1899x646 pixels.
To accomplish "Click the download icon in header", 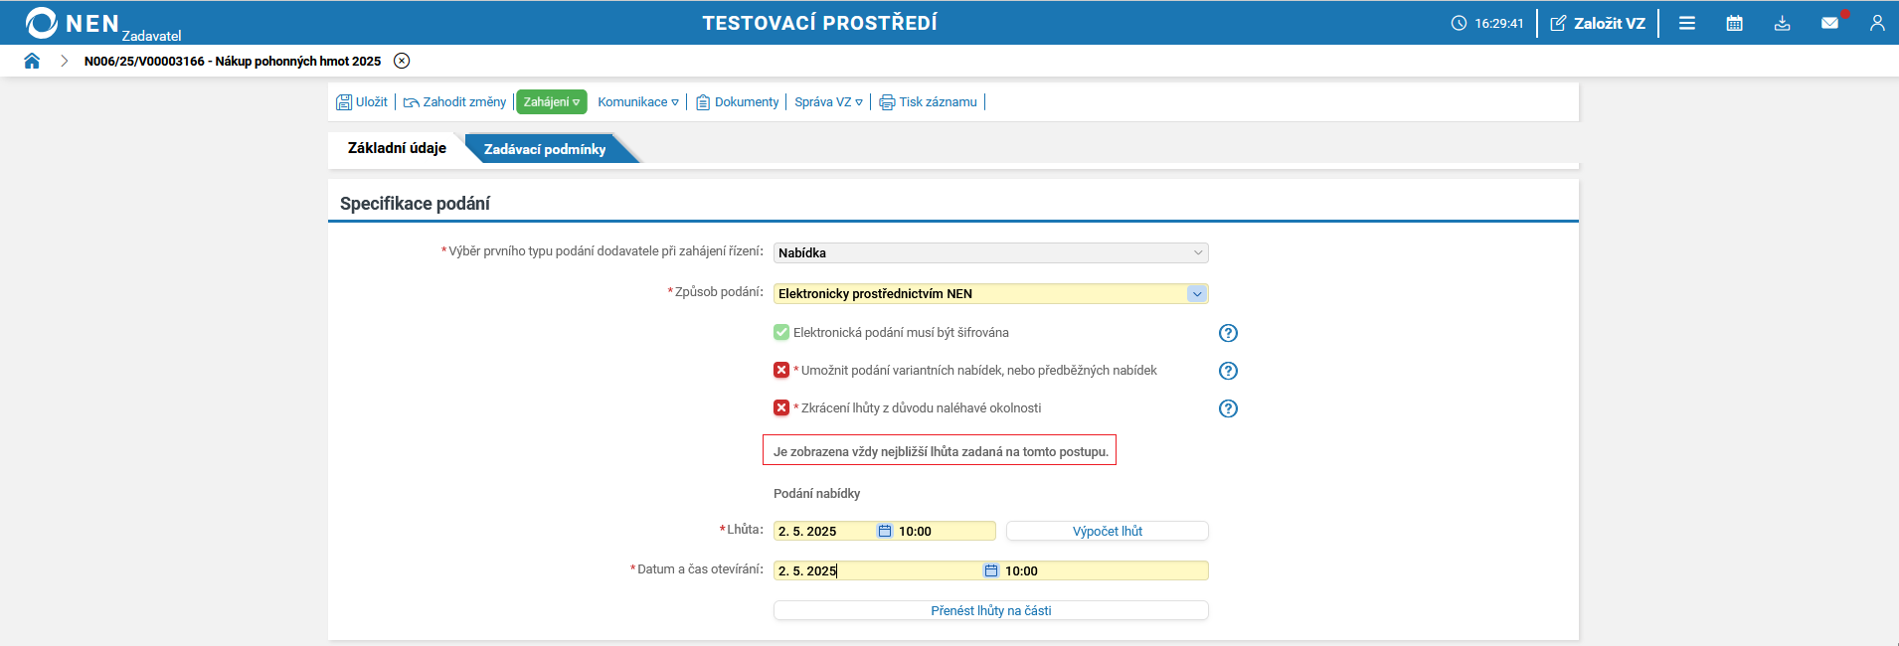I will point(1783,23).
